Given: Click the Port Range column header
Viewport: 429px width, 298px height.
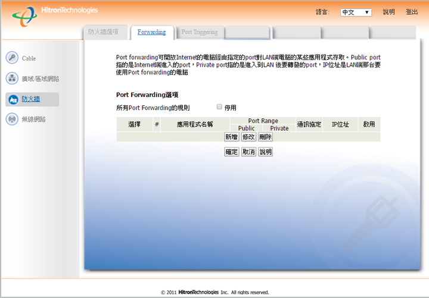Looking at the screenshot, I should pos(263,121).
